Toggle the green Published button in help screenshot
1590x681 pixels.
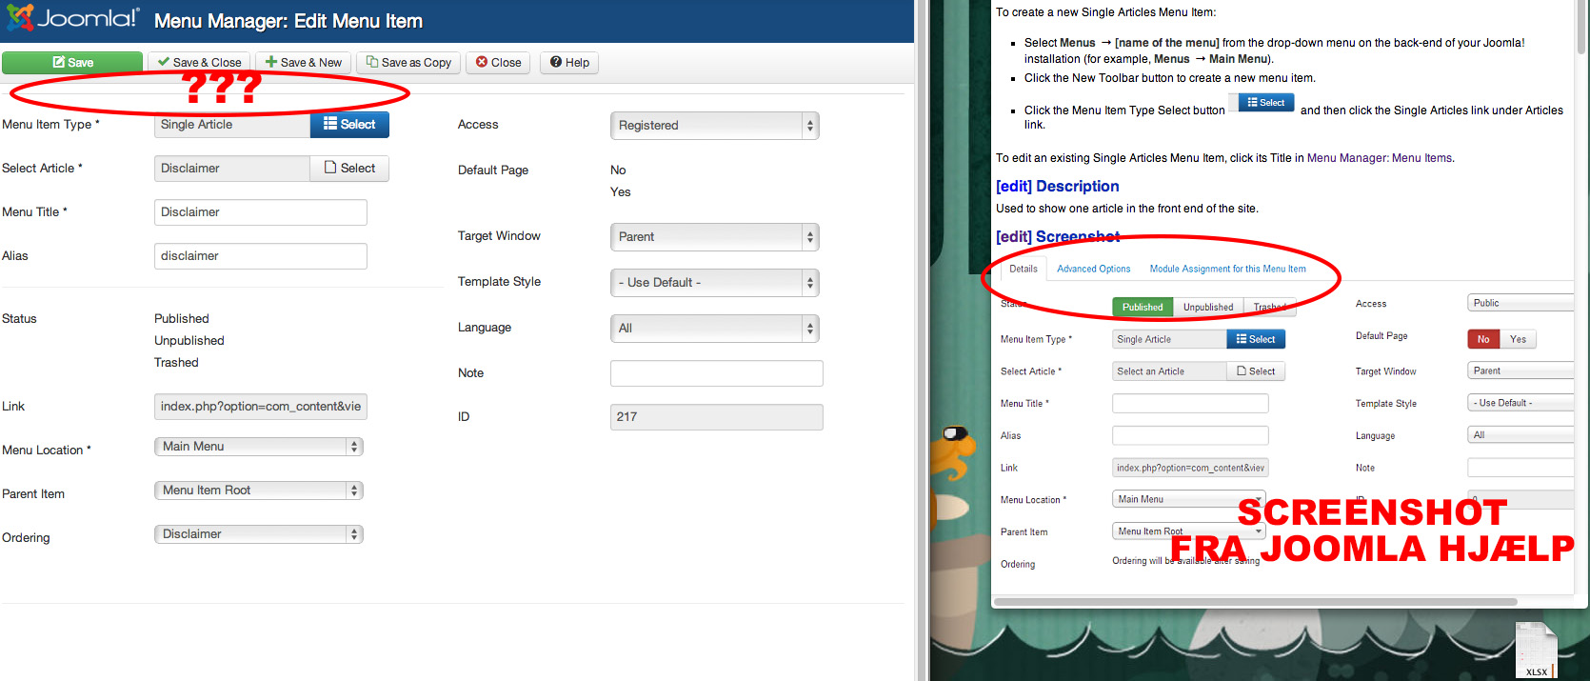click(x=1143, y=308)
